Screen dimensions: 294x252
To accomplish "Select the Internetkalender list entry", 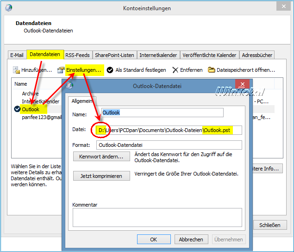I will click(x=40, y=101).
